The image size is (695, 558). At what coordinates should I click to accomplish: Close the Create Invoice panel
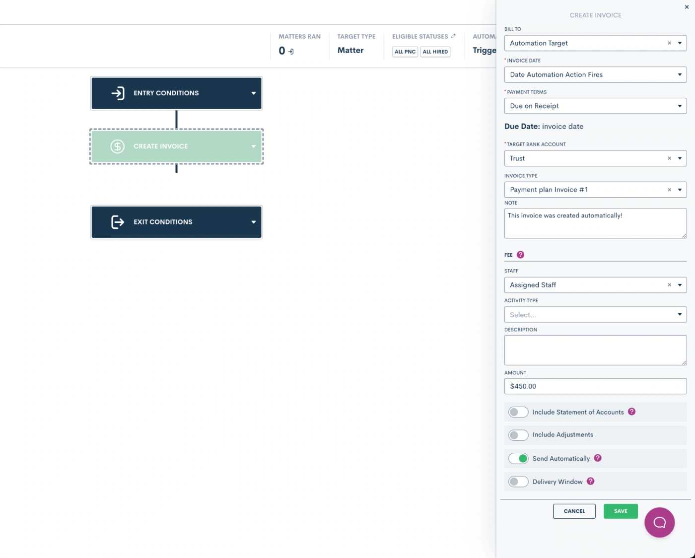(x=687, y=7)
